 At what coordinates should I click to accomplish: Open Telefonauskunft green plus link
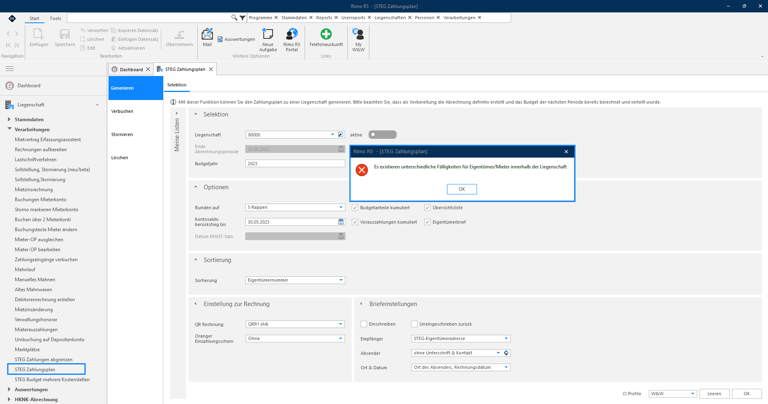coord(326,34)
